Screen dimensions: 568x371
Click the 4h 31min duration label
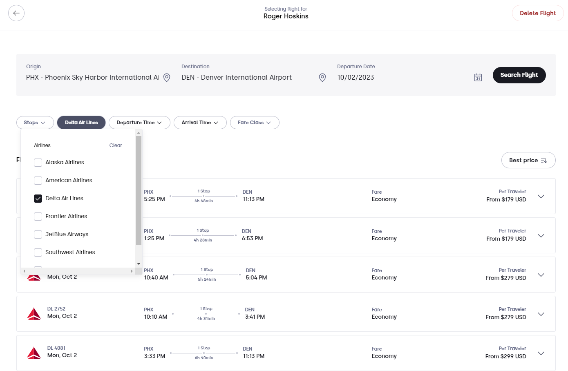(206, 319)
